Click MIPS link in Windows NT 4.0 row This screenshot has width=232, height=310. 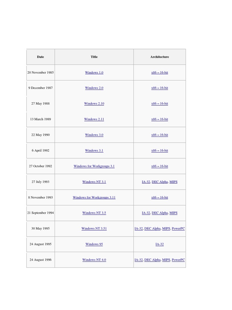(166, 260)
